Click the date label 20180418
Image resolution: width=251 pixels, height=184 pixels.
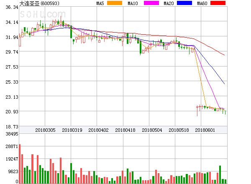point(125,130)
